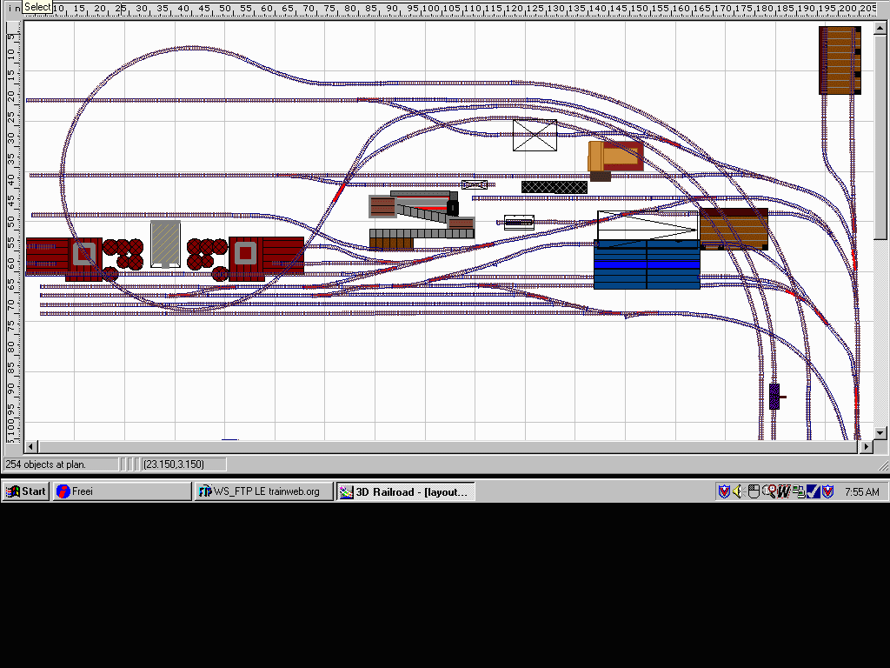Select the gray hatched shed building
The height and width of the screenshot is (668, 890).
(165, 244)
